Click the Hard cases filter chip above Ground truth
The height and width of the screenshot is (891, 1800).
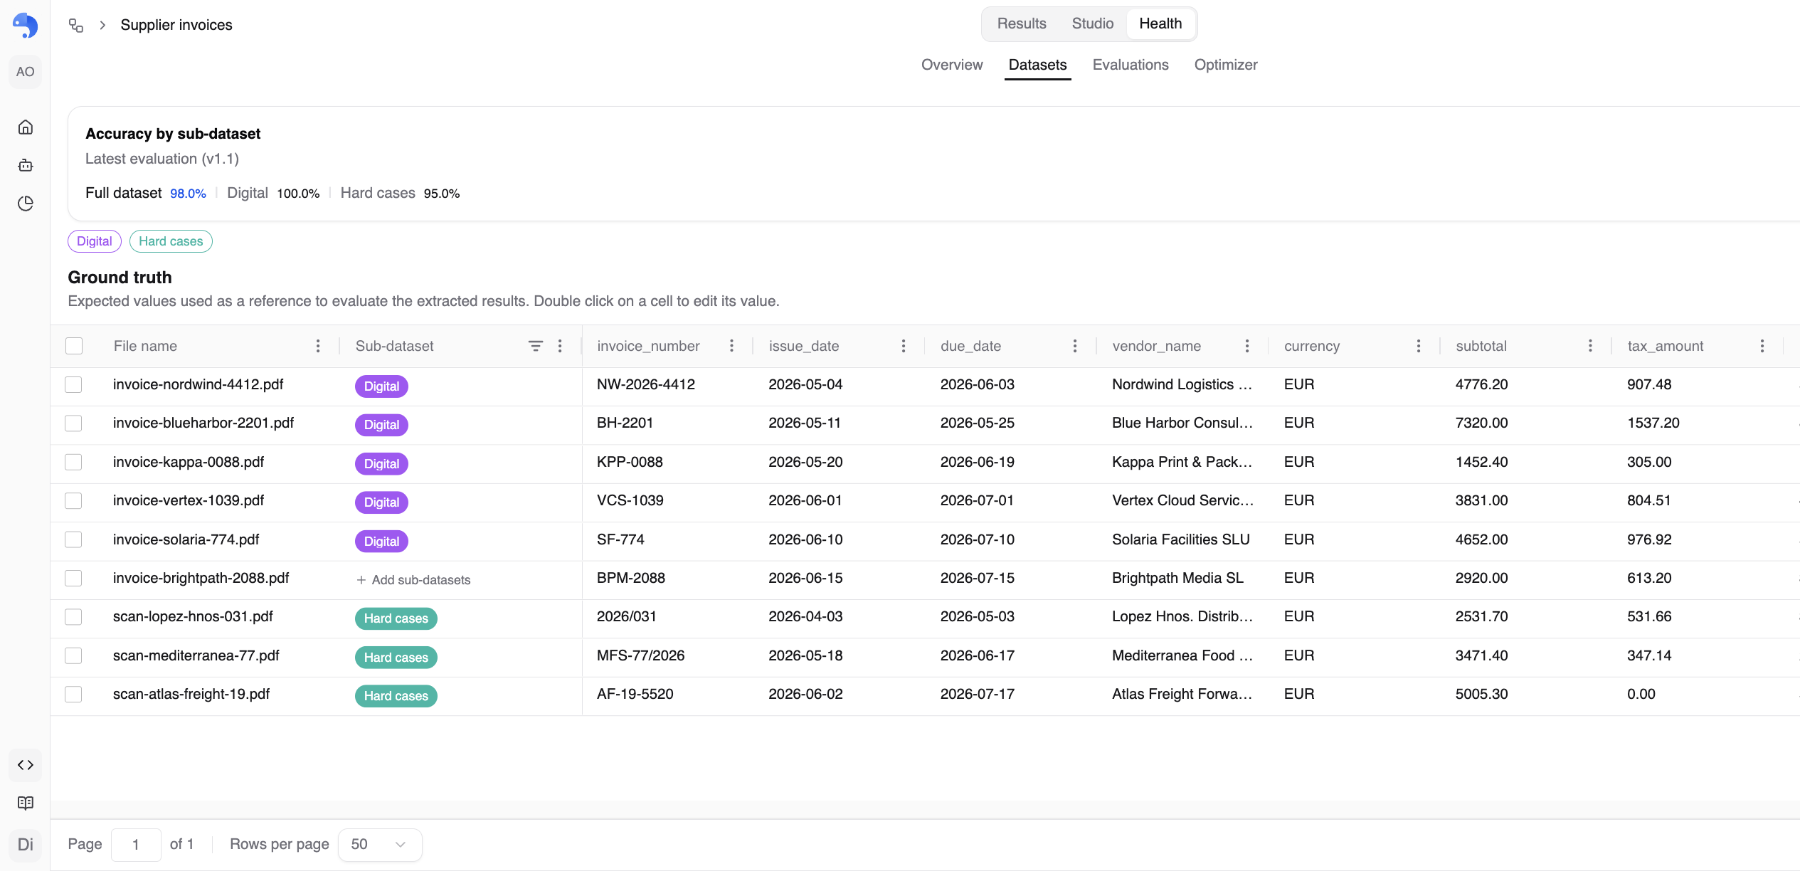(x=171, y=241)
